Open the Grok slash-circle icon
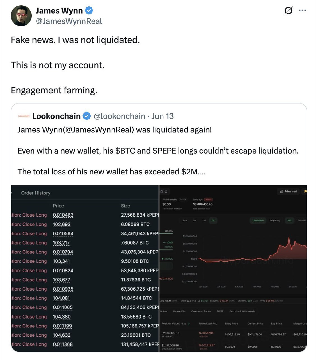The width and height of the screenshot is (318, 360). point(288,11)
